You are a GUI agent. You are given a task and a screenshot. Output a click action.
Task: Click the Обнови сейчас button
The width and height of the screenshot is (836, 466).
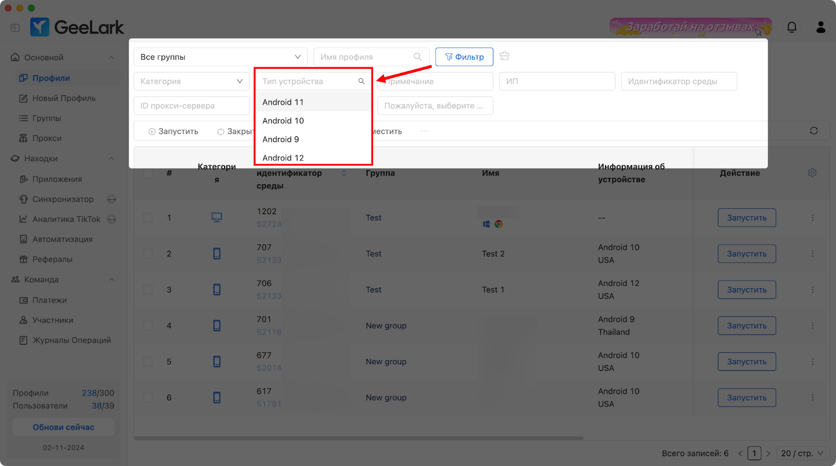[64, 427]
